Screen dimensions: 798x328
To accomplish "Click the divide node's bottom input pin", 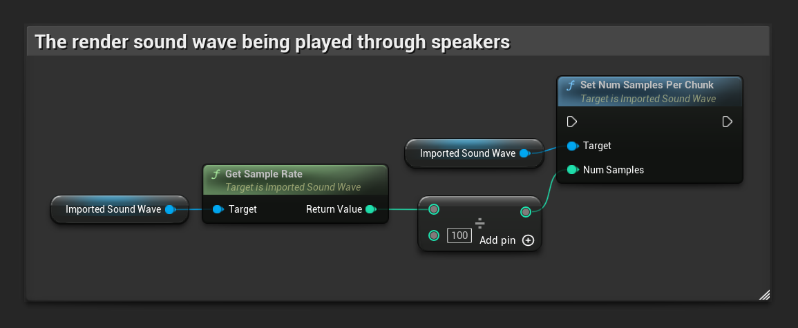I will pos(434,235).
